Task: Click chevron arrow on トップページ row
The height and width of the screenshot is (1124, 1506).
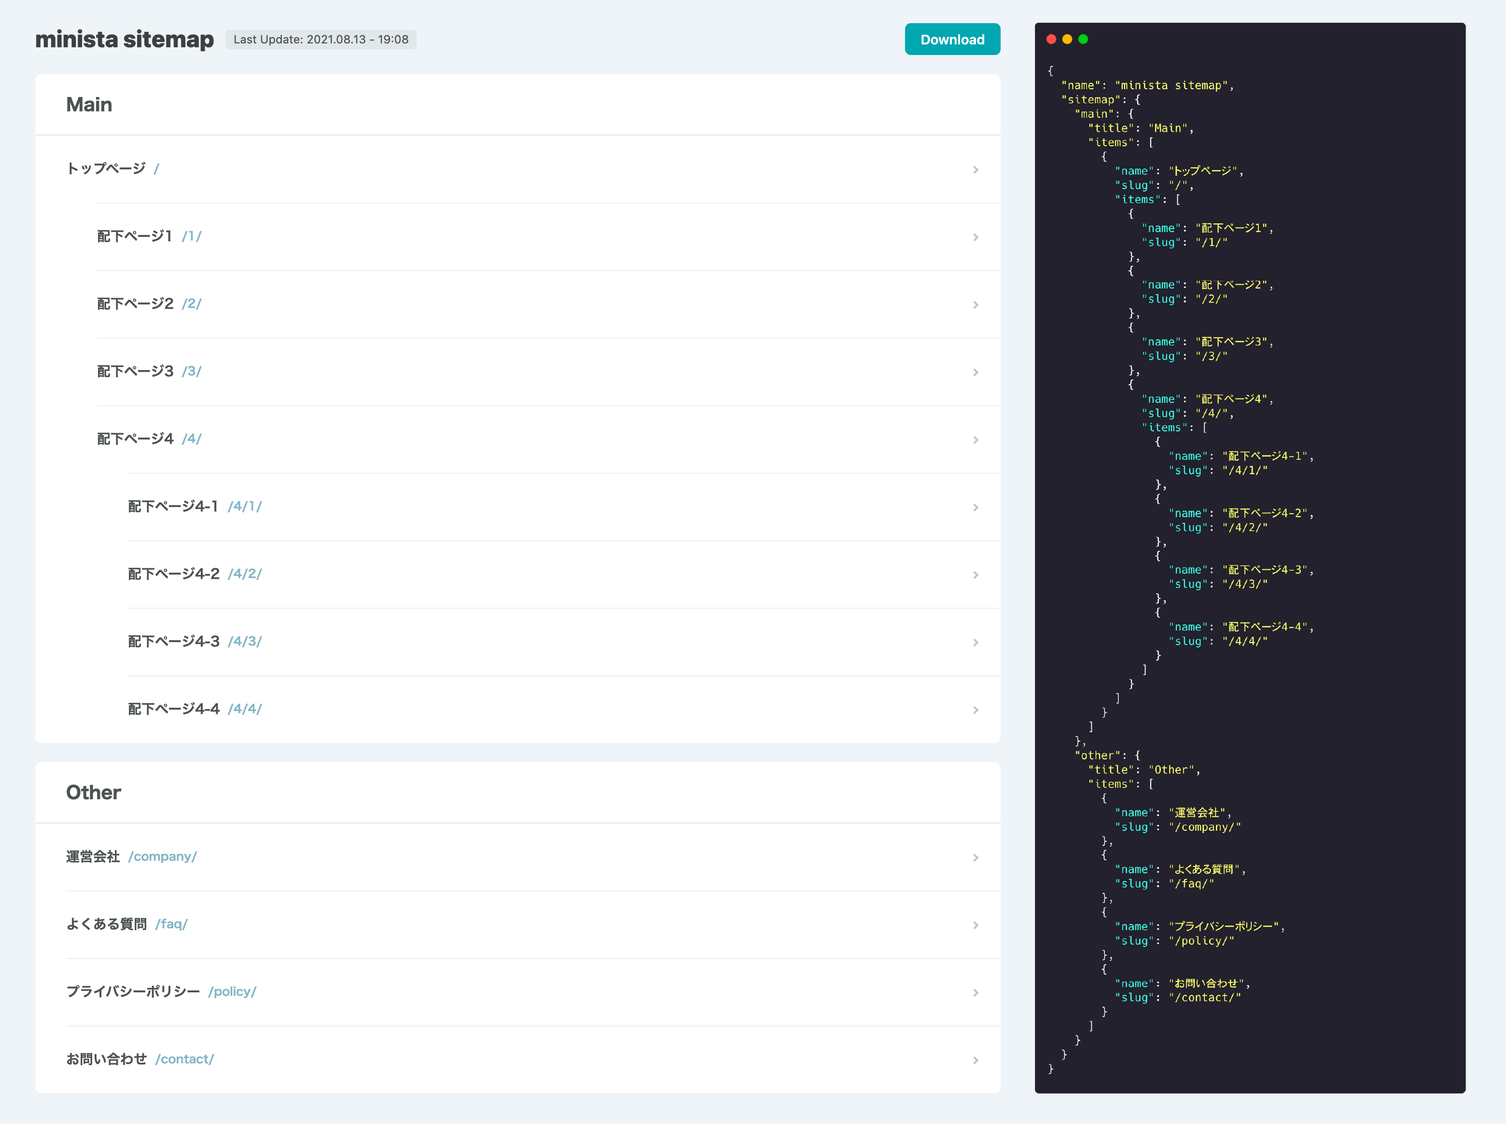Action: click(975, 169)
